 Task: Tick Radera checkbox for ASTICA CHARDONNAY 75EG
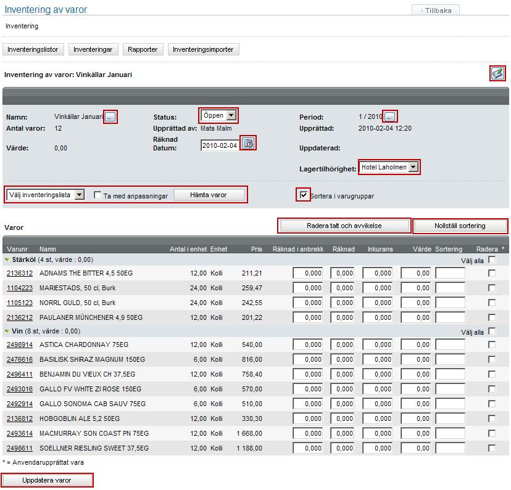tap(492, 345)
